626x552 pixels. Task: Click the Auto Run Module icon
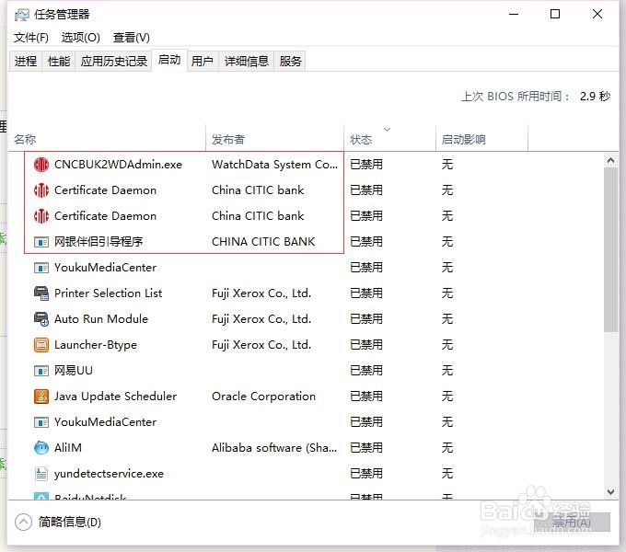point(41,319)
